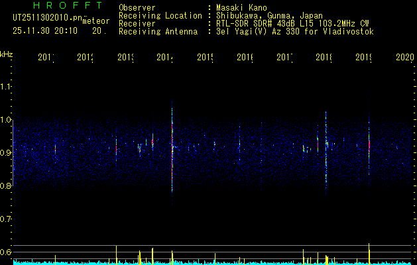The width and height of the screenshot is (417, 265).
Task: Click the 2014 time axis label
Action: [x=164, y=57]
